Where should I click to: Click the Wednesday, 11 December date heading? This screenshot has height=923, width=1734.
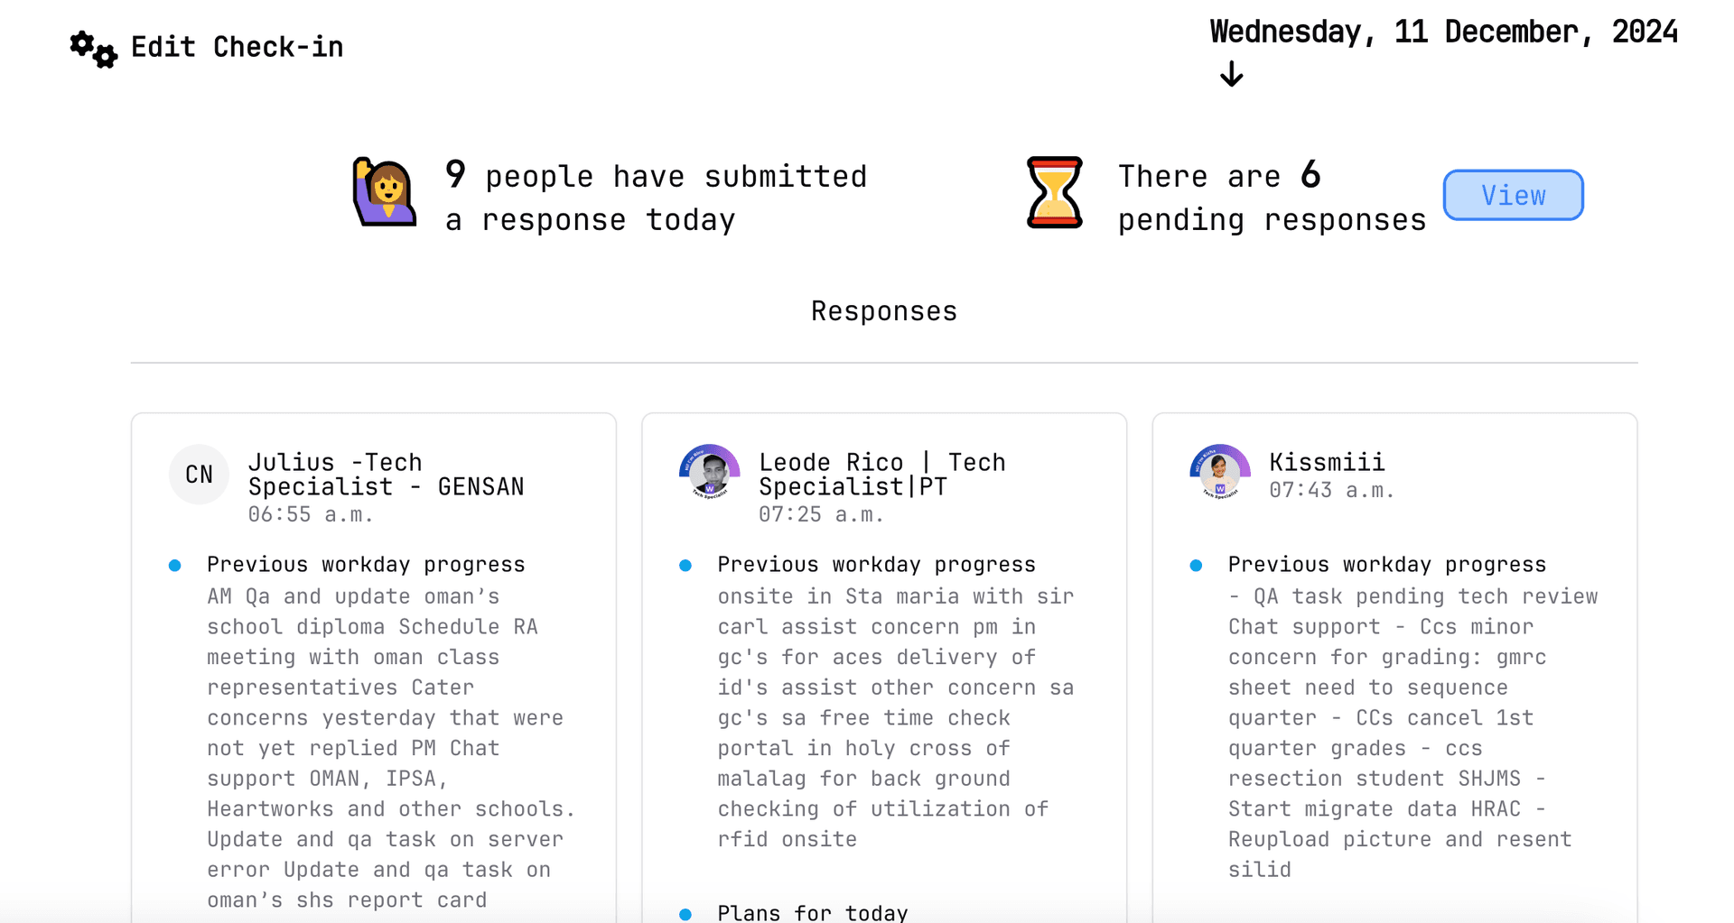(x=1443, y=32)
